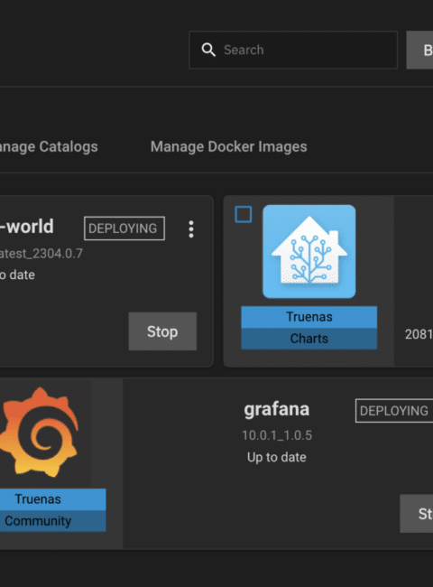
Task: Click the Charts label under Home Assistant
Action: [x=309, y=339]
